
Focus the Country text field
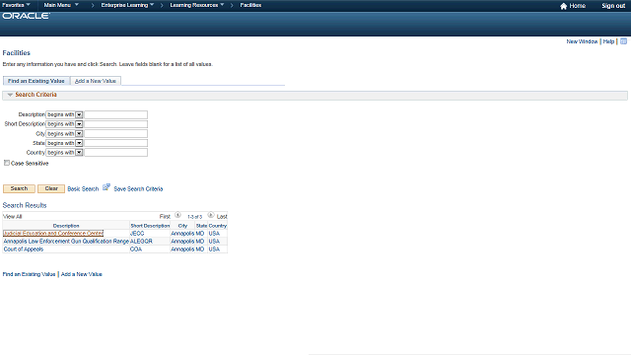[116, 153]
